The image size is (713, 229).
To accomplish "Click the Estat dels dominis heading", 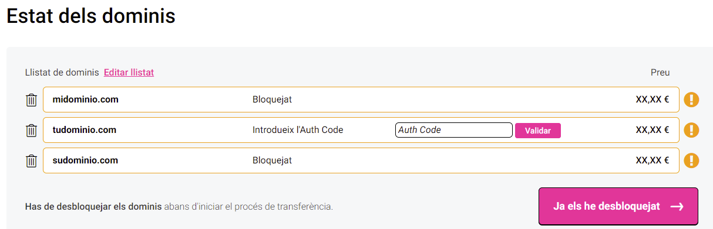I will pos(91,16).
